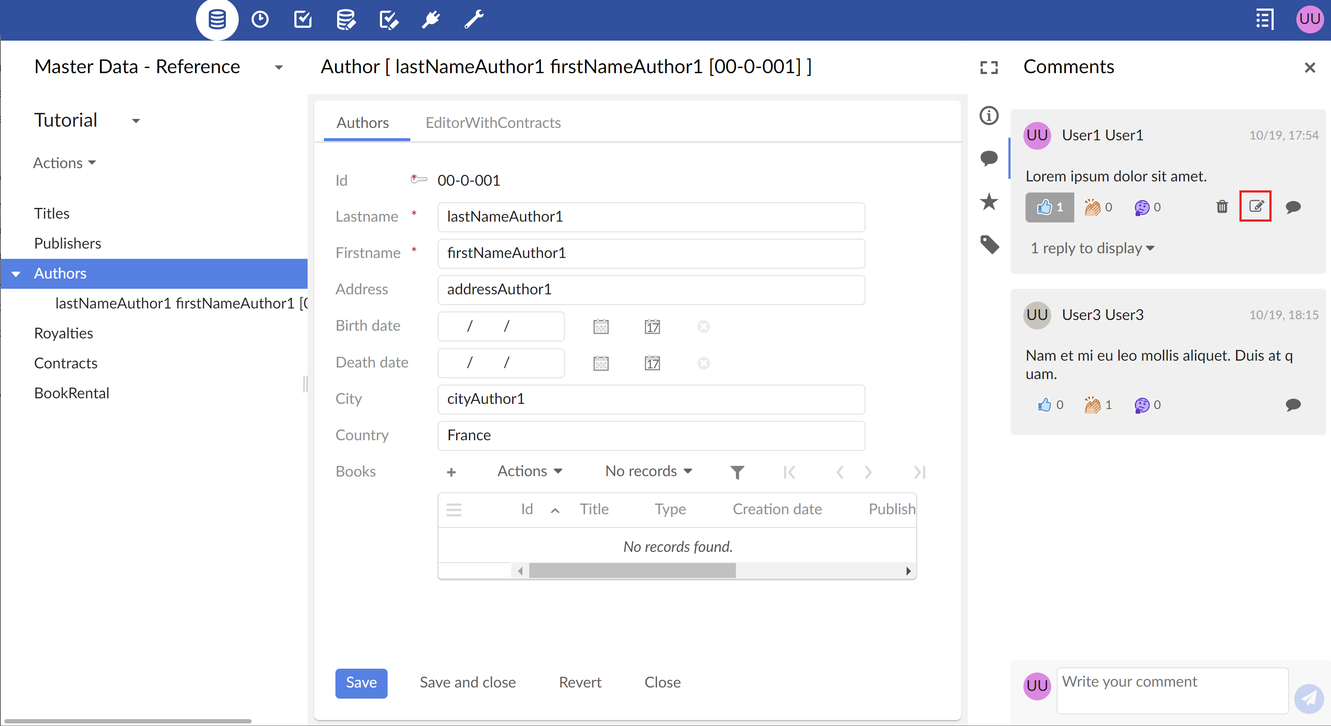Select the Authors tab
Image resolution: width=1331 pixels, height=726 pixels.
362,121
